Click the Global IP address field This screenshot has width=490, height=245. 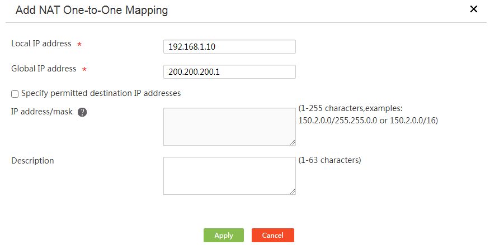pyautogui.click(x=229, y=72)
